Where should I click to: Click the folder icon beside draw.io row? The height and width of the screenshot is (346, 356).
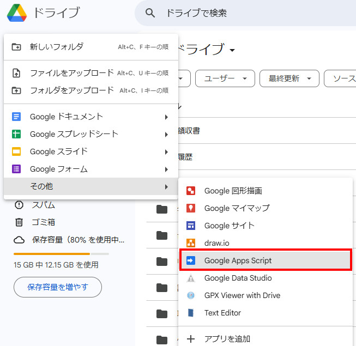162,235
